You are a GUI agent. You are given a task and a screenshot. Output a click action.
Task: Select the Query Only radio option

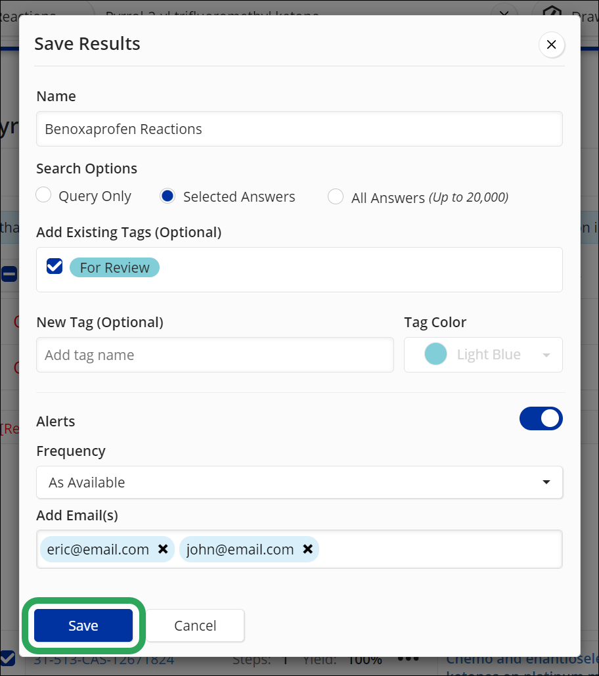43,195
